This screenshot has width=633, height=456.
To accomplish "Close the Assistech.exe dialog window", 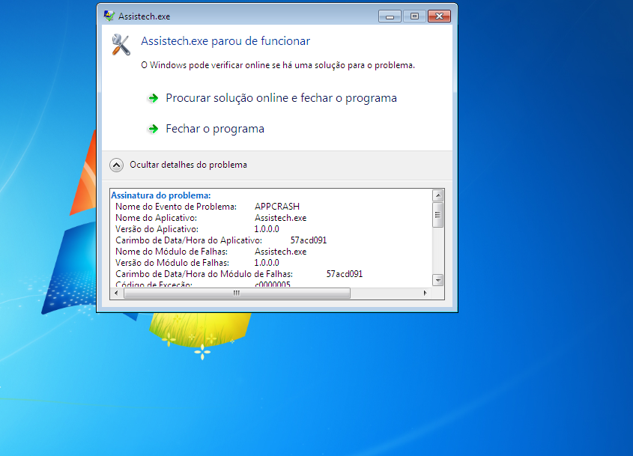I will [x=439, y=16].
